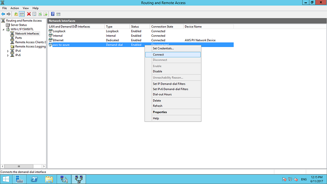Click the blue Help question mark icon
The width and height of the screenshot is (327, 184).
click(x=53, y=14)
